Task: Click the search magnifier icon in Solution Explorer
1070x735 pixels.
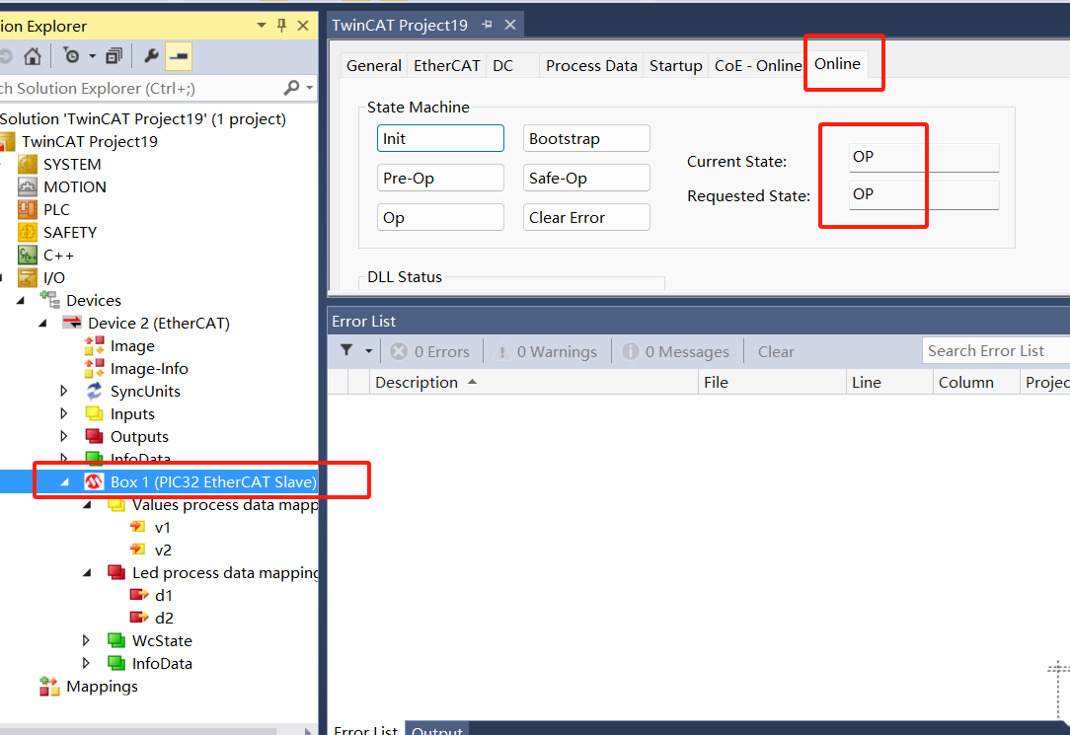Action: (x=291, y=88)
